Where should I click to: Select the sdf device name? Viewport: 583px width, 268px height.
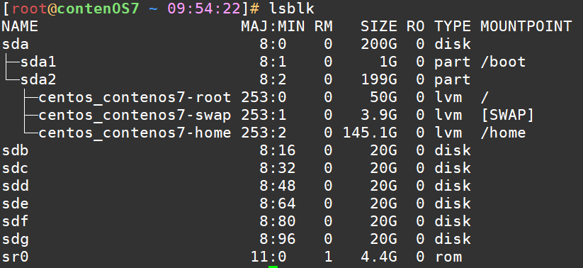coord(16,221)
